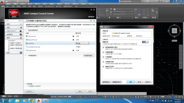184x103 pixels.
Task: Expand the all applications section
Action: pyautogui.click(x=26, y=56)
